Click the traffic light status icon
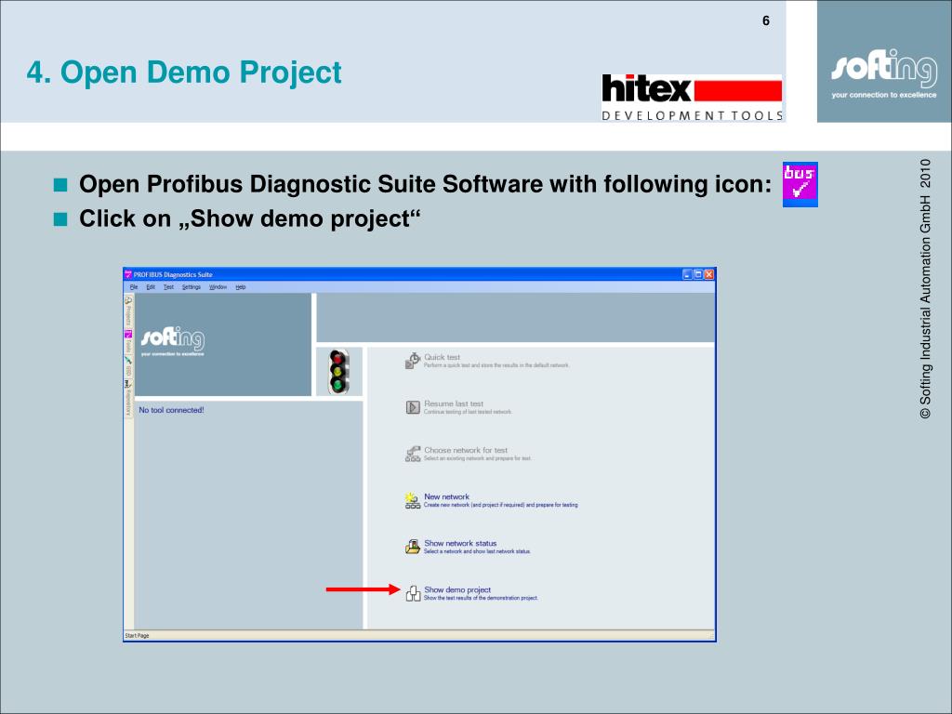The image size is (952, 714). (338, 372)
